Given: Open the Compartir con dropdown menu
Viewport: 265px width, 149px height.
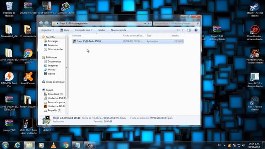Looking at the screenshot, I should pos(84,30).
